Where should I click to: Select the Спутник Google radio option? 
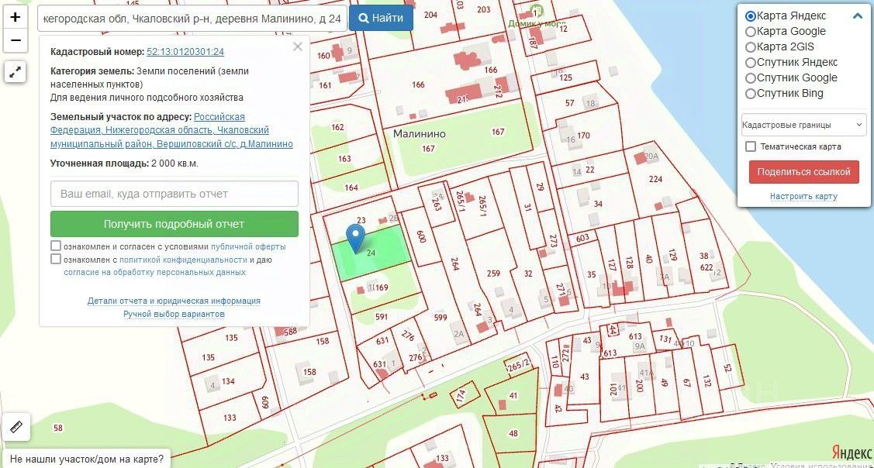pos(751,78)
